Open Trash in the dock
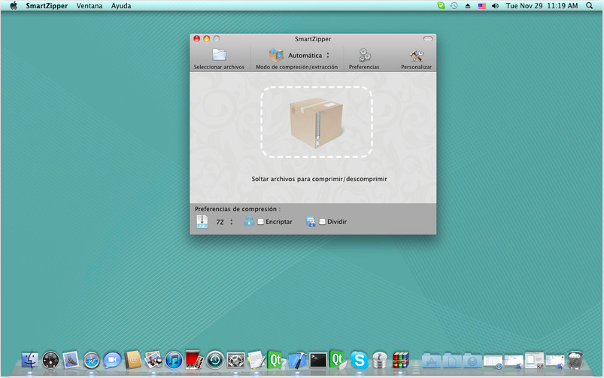The width and height of the screenshot is (604, 378). 575,360
